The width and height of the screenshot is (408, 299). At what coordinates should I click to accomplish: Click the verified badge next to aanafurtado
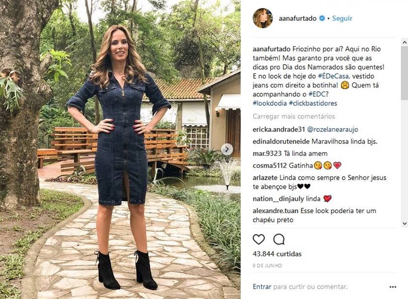click(322, 18)
